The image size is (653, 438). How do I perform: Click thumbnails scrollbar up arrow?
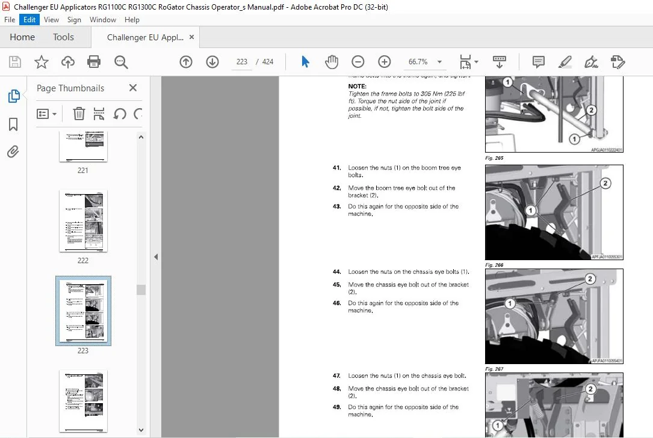[x=141, y=137]
